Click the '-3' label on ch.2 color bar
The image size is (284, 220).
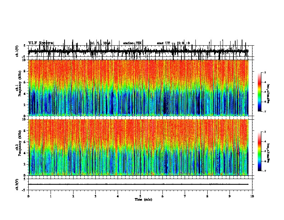point(264,132)
